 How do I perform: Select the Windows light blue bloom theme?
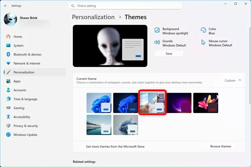tap(99, 103)
